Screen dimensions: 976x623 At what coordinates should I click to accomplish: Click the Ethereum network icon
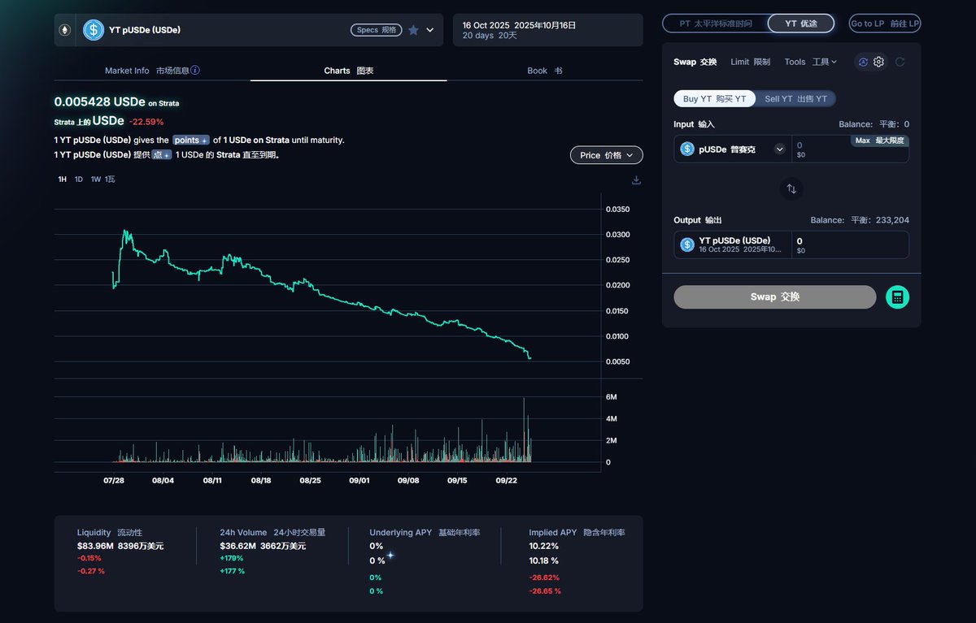click(x=65, y=30)
